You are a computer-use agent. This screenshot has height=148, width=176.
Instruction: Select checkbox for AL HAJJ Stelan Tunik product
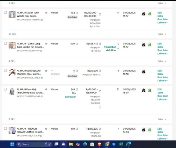[x=5, y=12]
